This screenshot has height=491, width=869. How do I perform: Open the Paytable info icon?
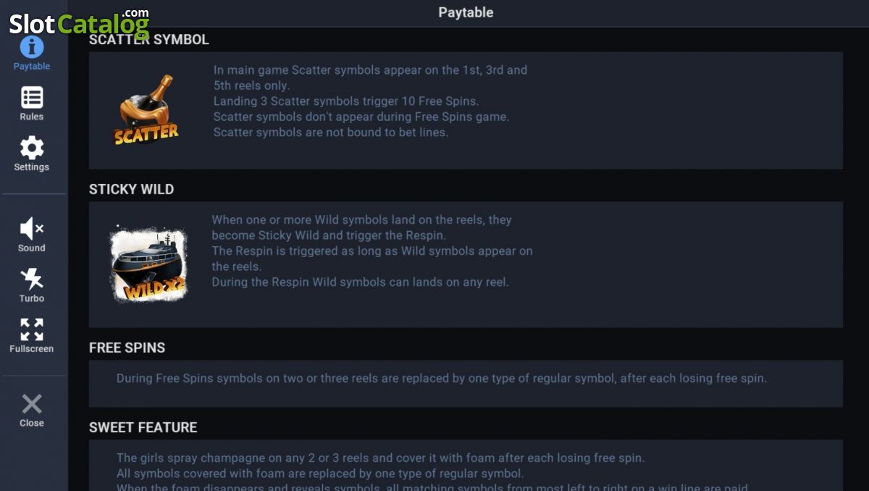32,47
